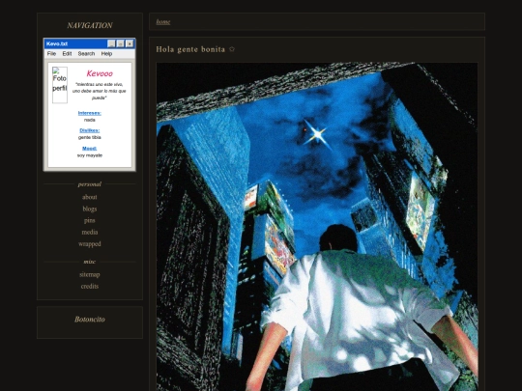
Task: Open the media section
Action: coord(90,232)
